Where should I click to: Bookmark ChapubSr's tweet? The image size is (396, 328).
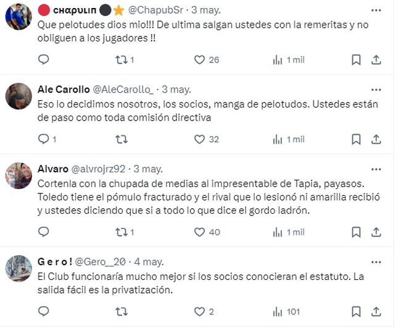click(356, 60)
